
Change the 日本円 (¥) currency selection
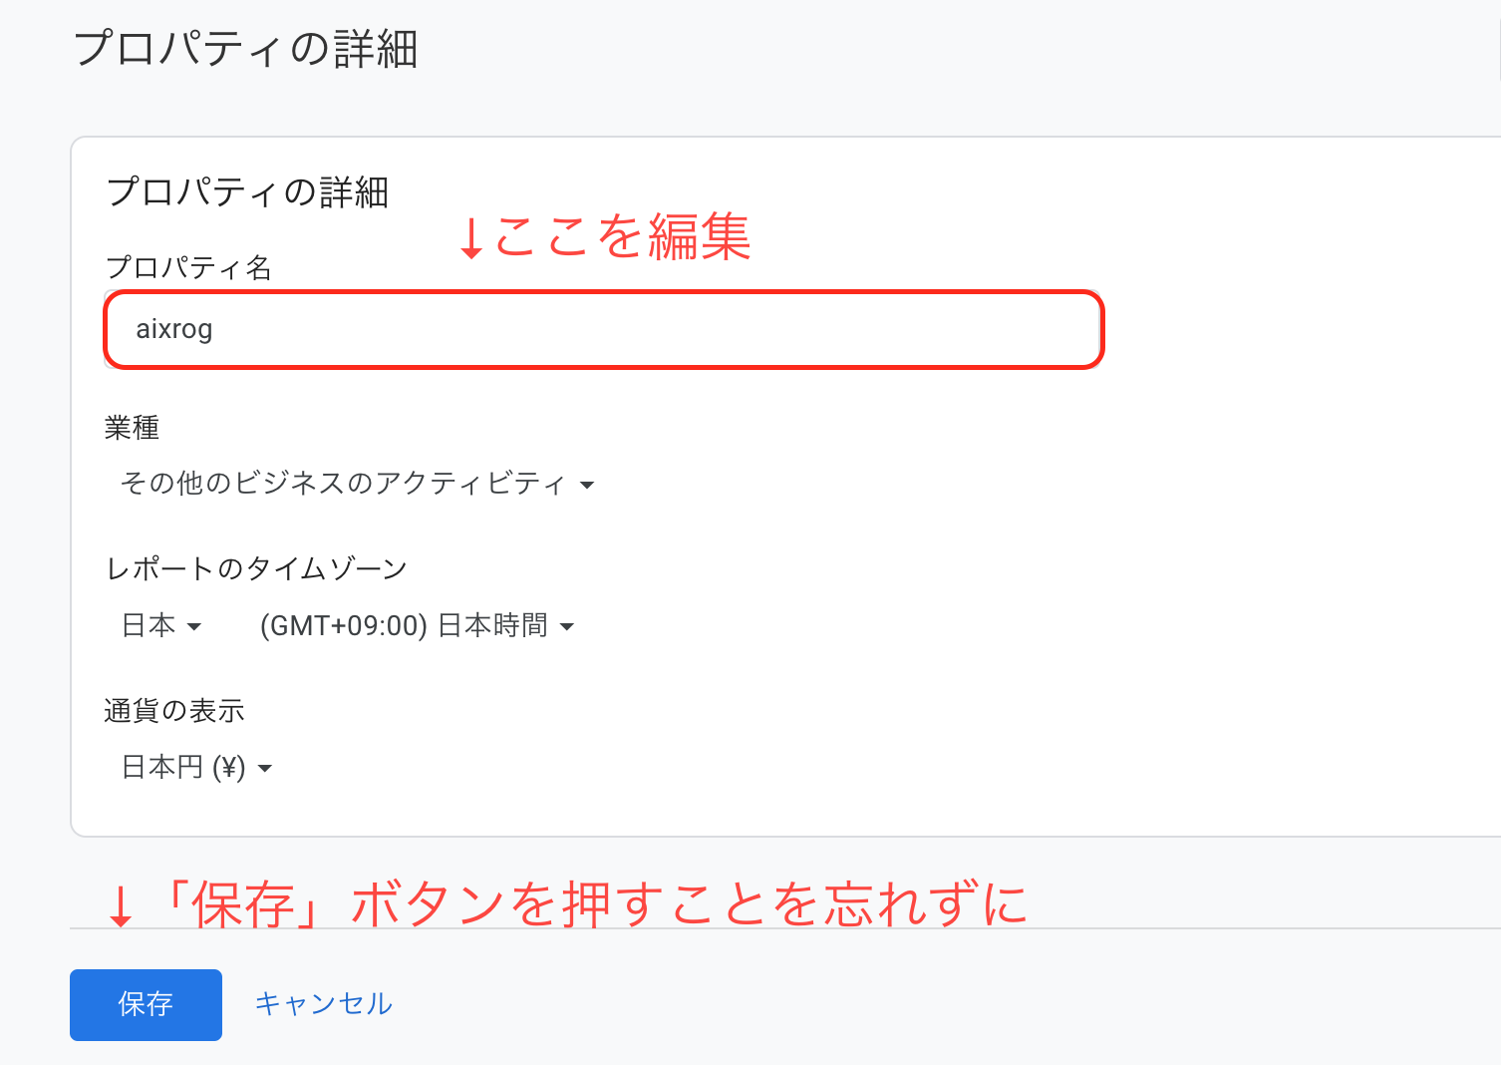195,767
